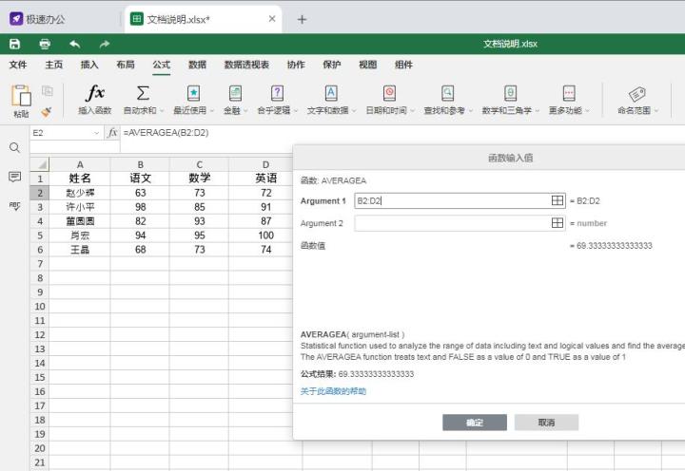This screenshot has height=471, width=685.
Task: Expand the more functions dropdown arrow
Action: coord(588,111)
